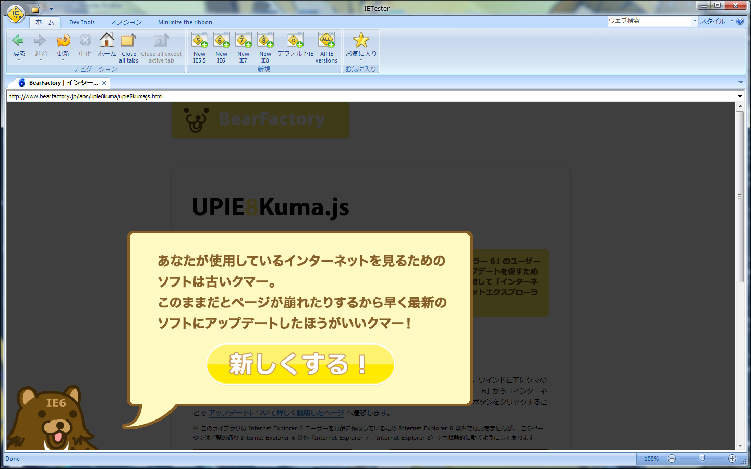Image resolution: width=751 pixels, height=469 pixels.
Task: Open the address bar URL dropdown arrow
Action: pos(740,96)
